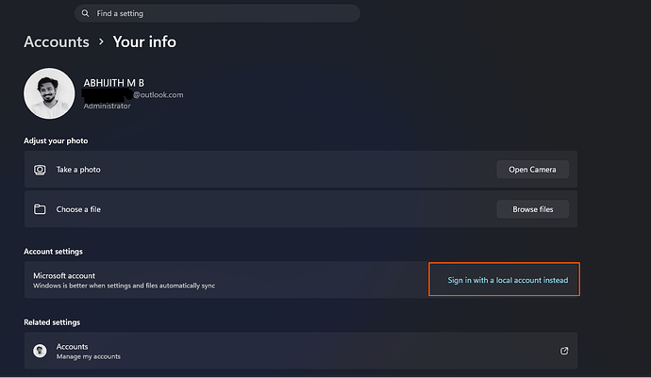Click Sign in with a local account instead
This screenshot has width=651, height=378.
pyautogui.click(x=508, y=280)
